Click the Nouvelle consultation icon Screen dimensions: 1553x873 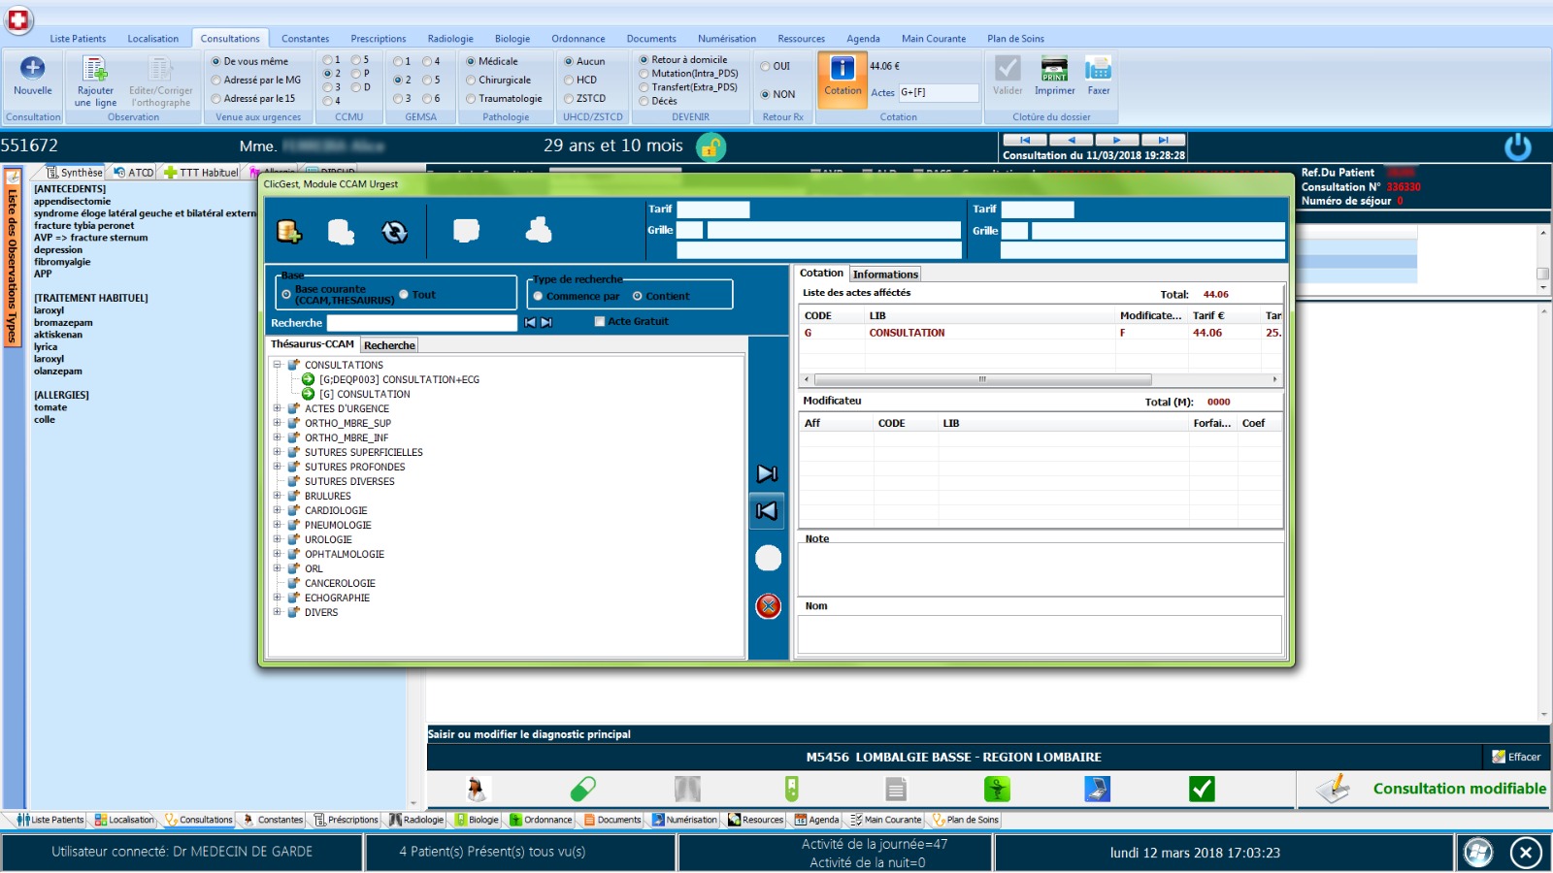coord(33,68)
